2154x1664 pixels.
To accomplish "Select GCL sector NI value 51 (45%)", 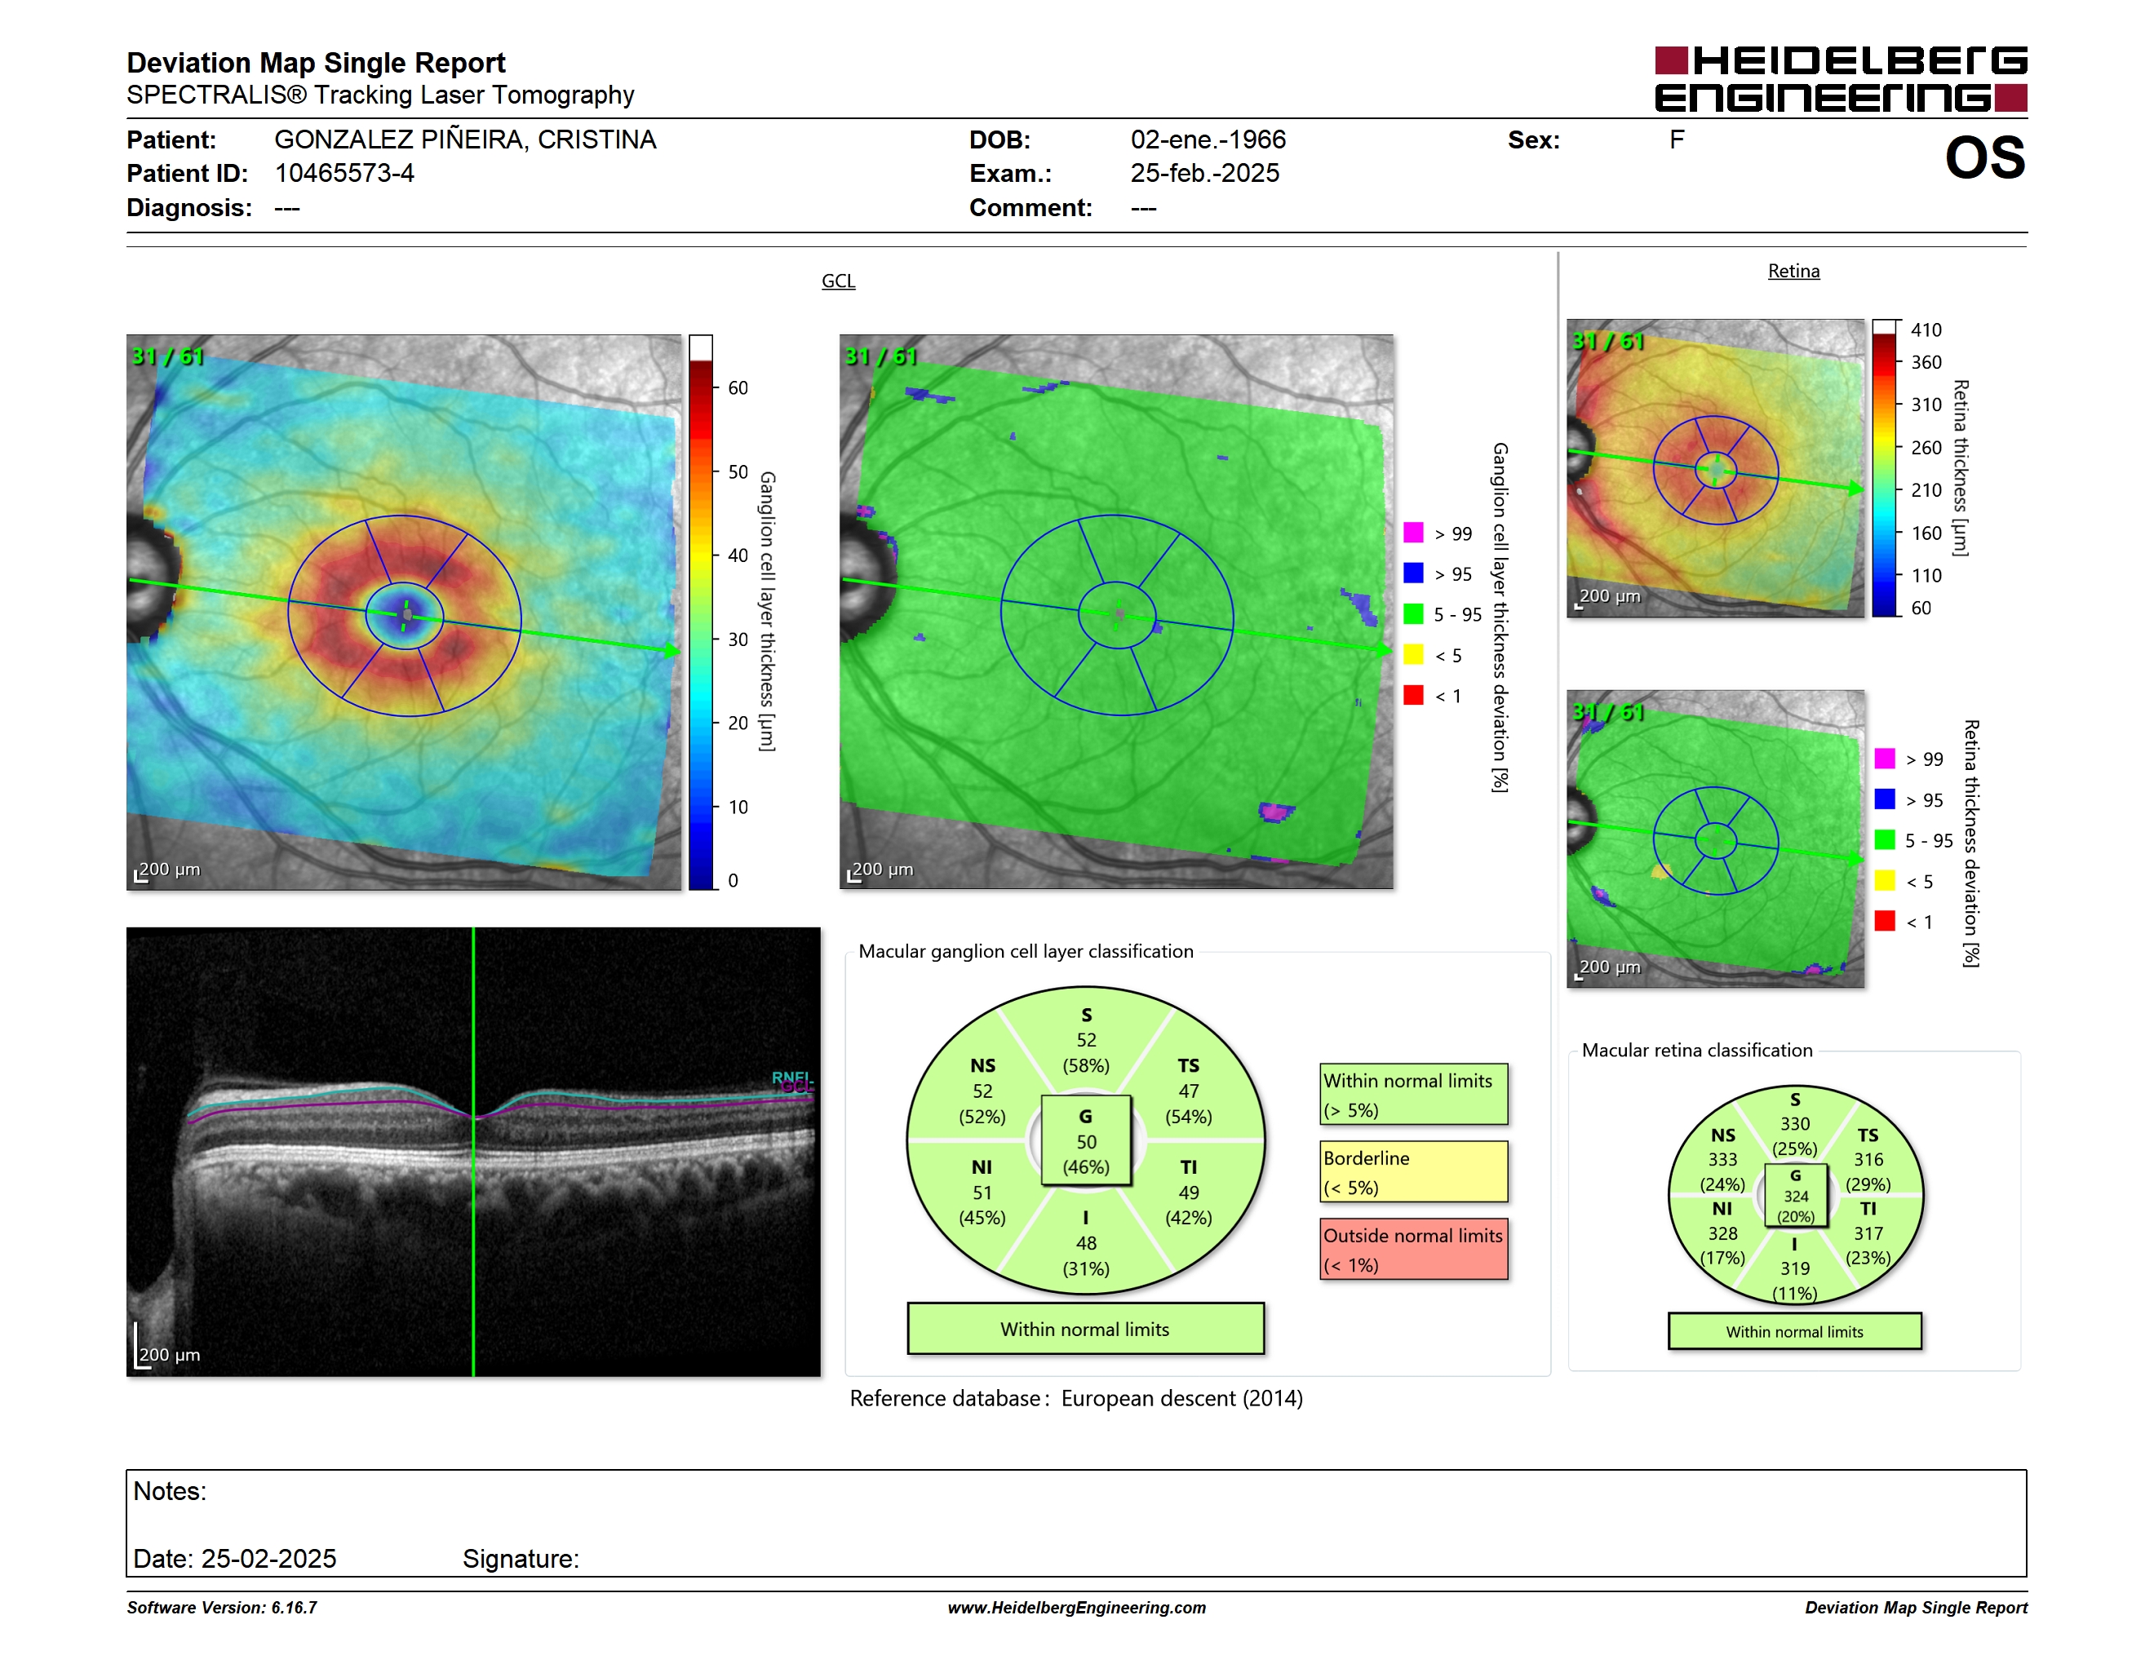I will click(x=982, y=1193).
